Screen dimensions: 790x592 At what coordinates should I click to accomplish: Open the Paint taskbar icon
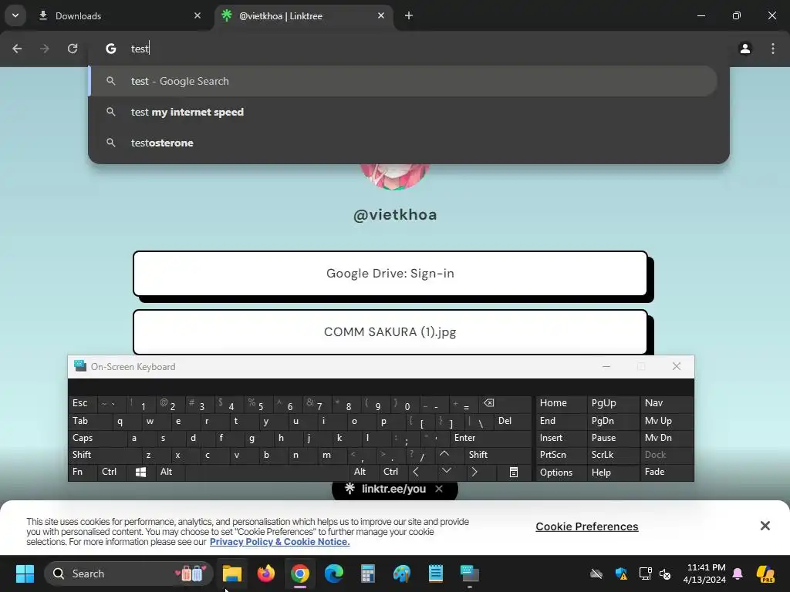(x=401, y=573)
